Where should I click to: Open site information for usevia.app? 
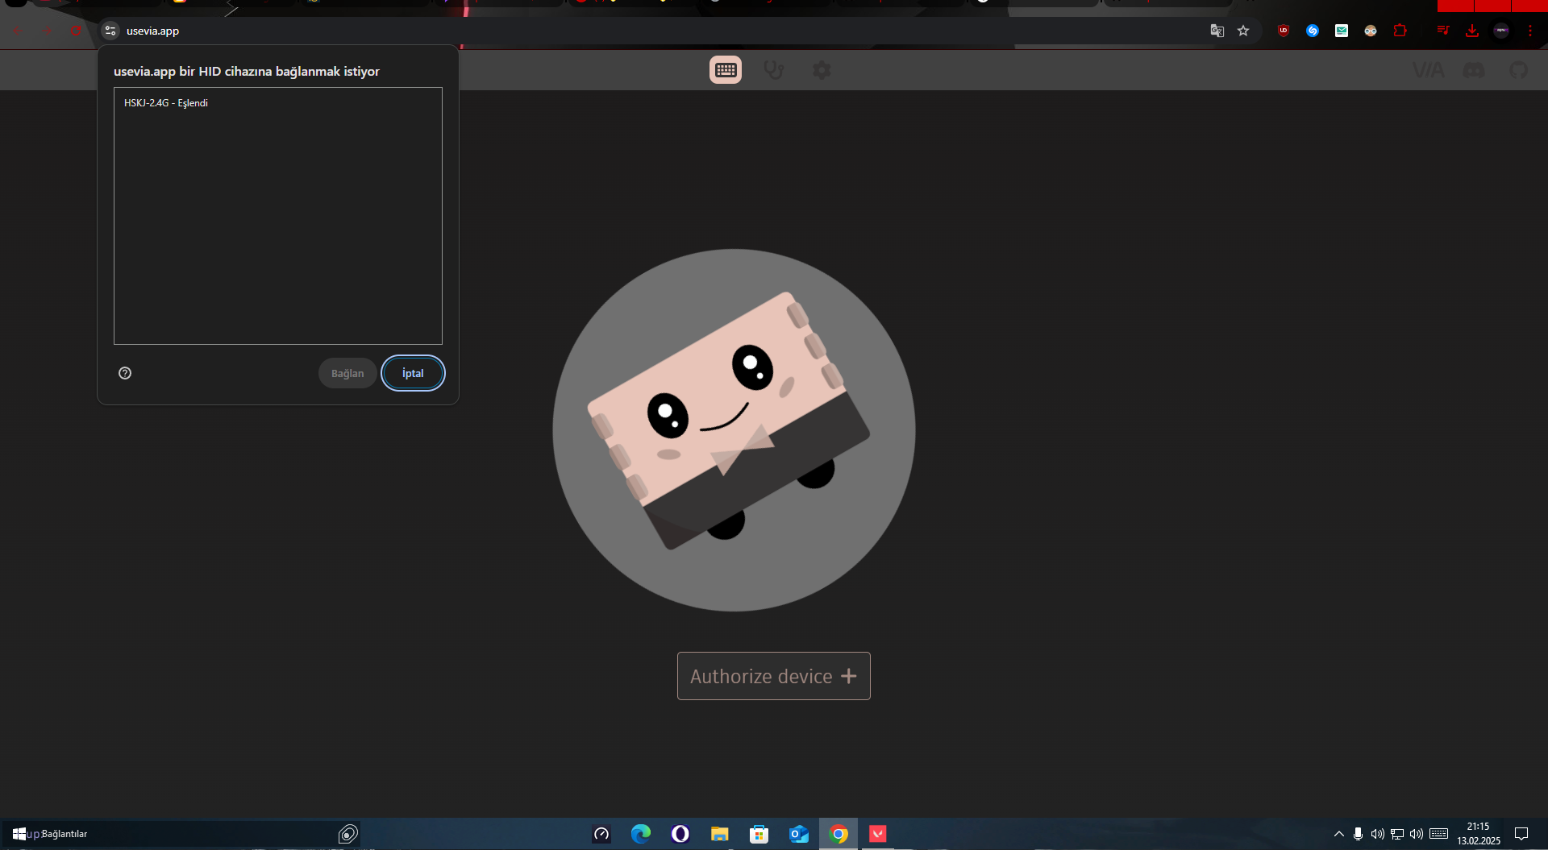[110, 31]
